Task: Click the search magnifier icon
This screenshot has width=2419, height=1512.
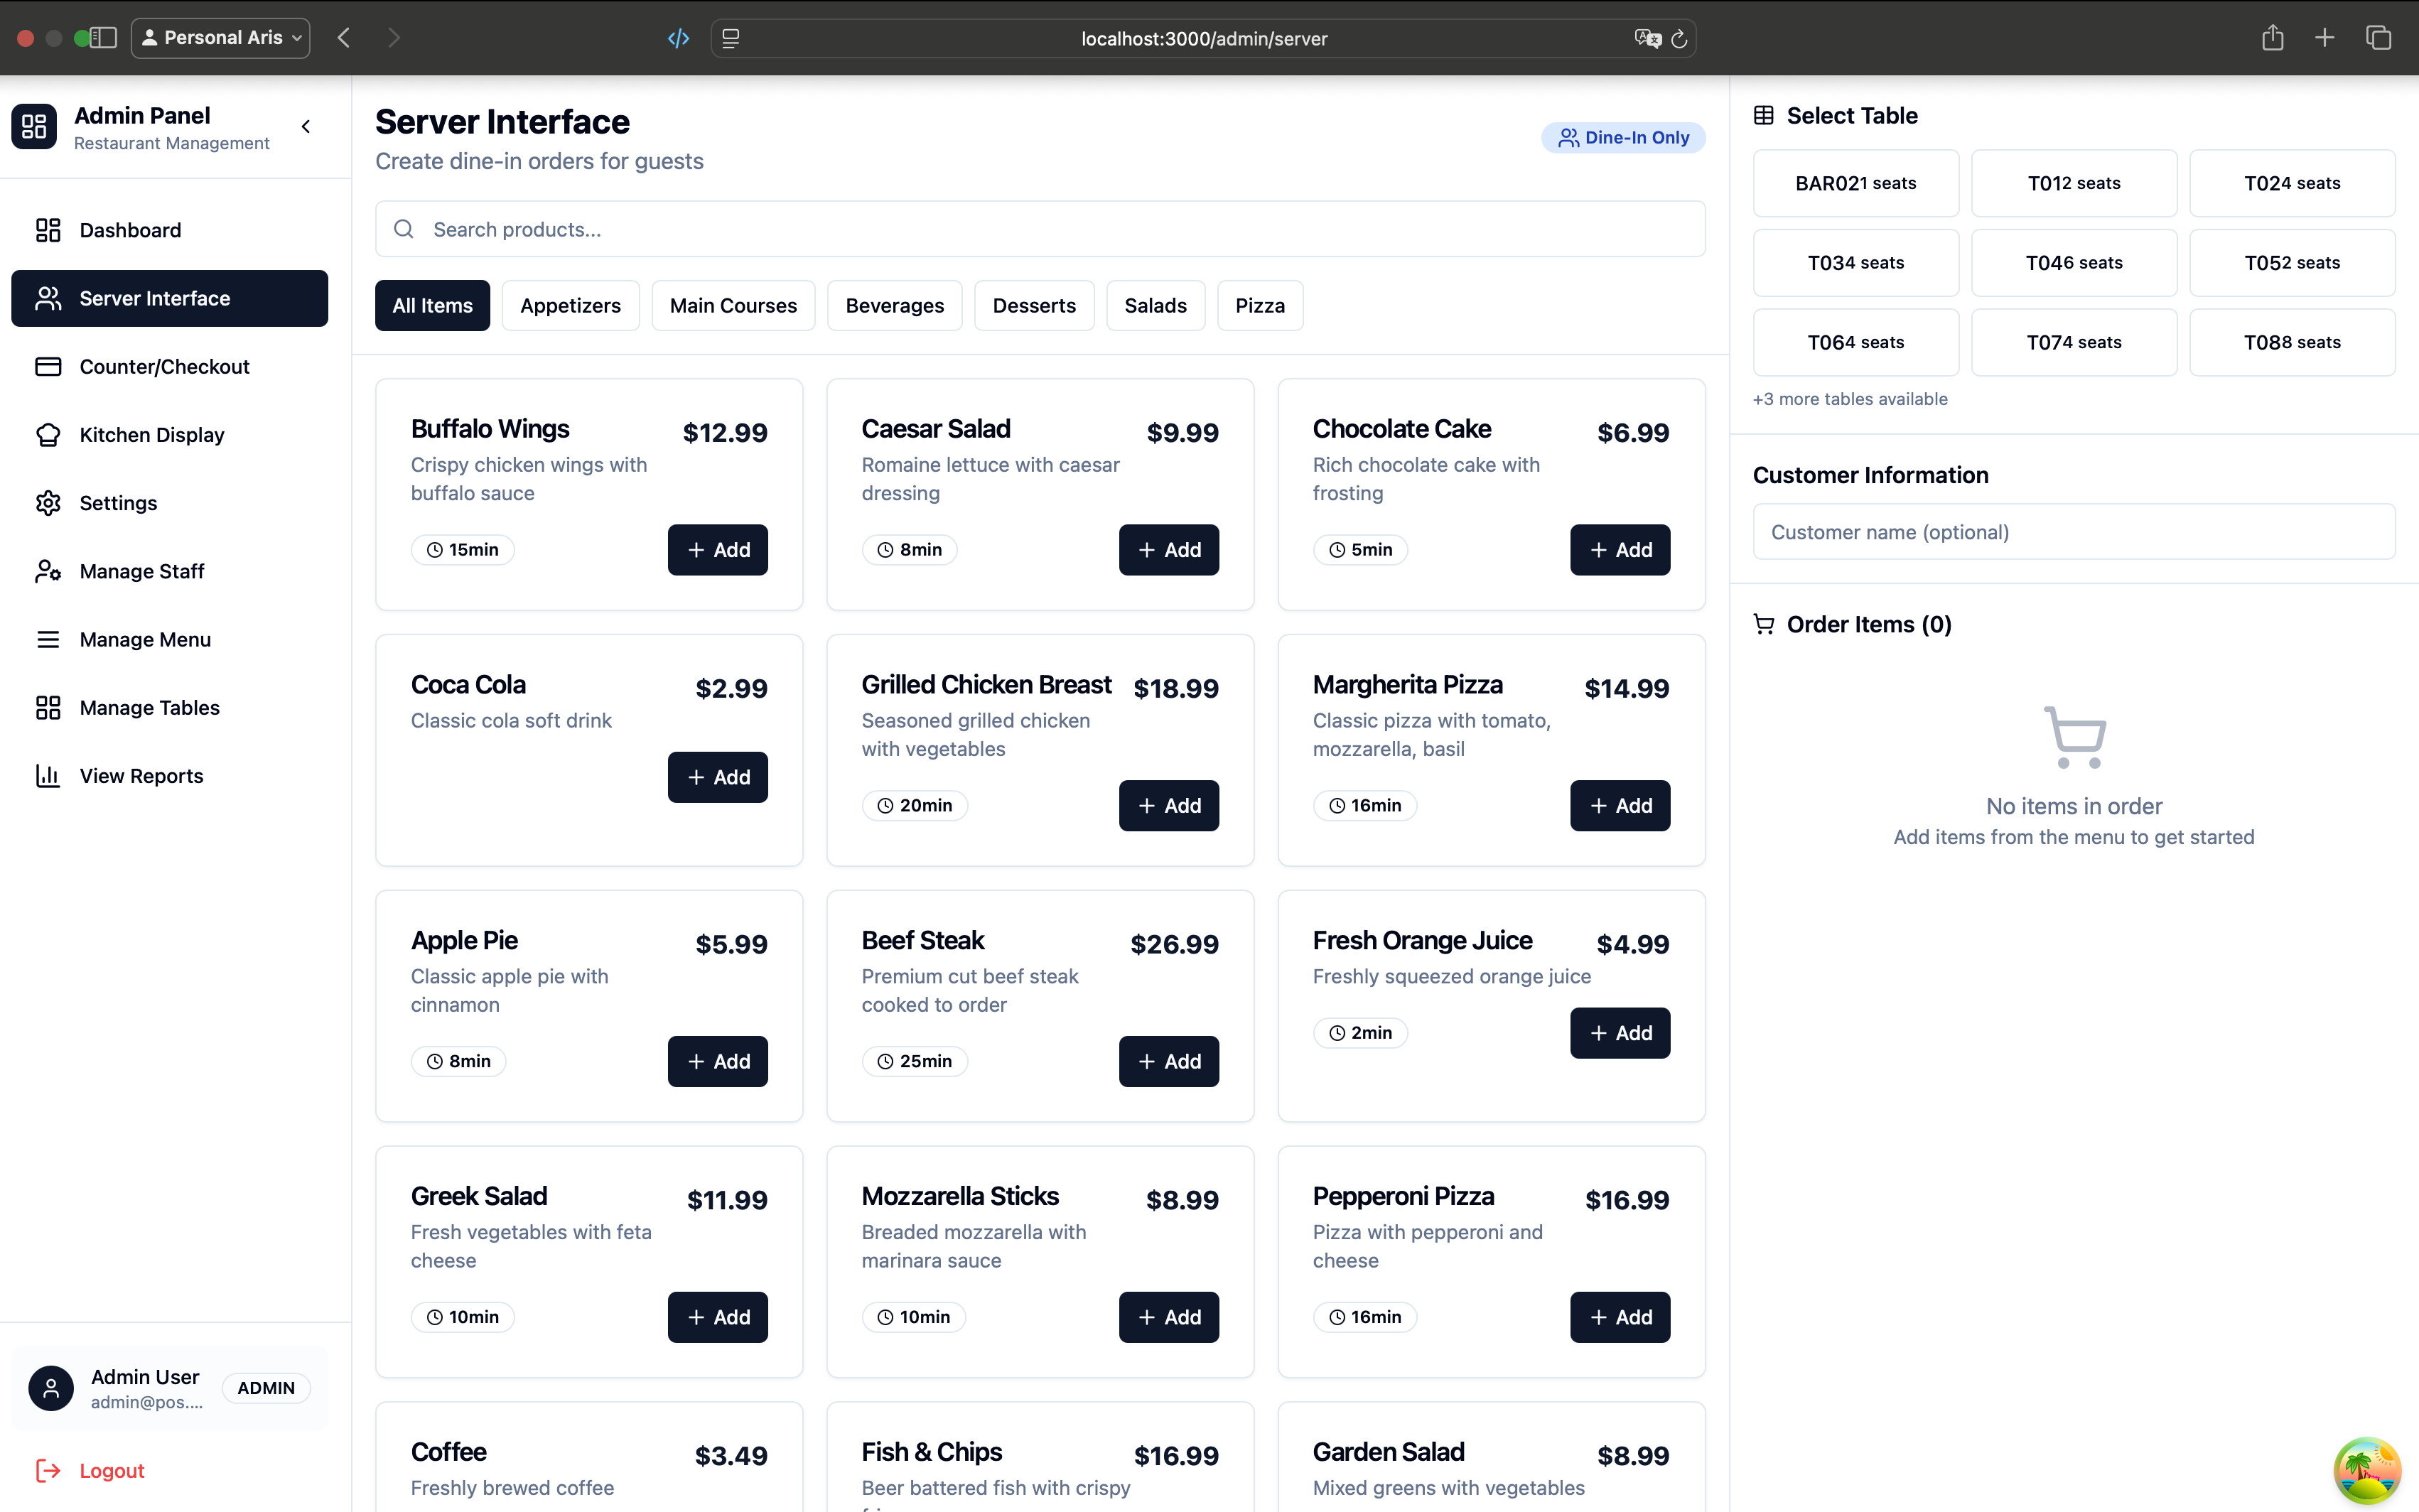Action: (404, 229)
